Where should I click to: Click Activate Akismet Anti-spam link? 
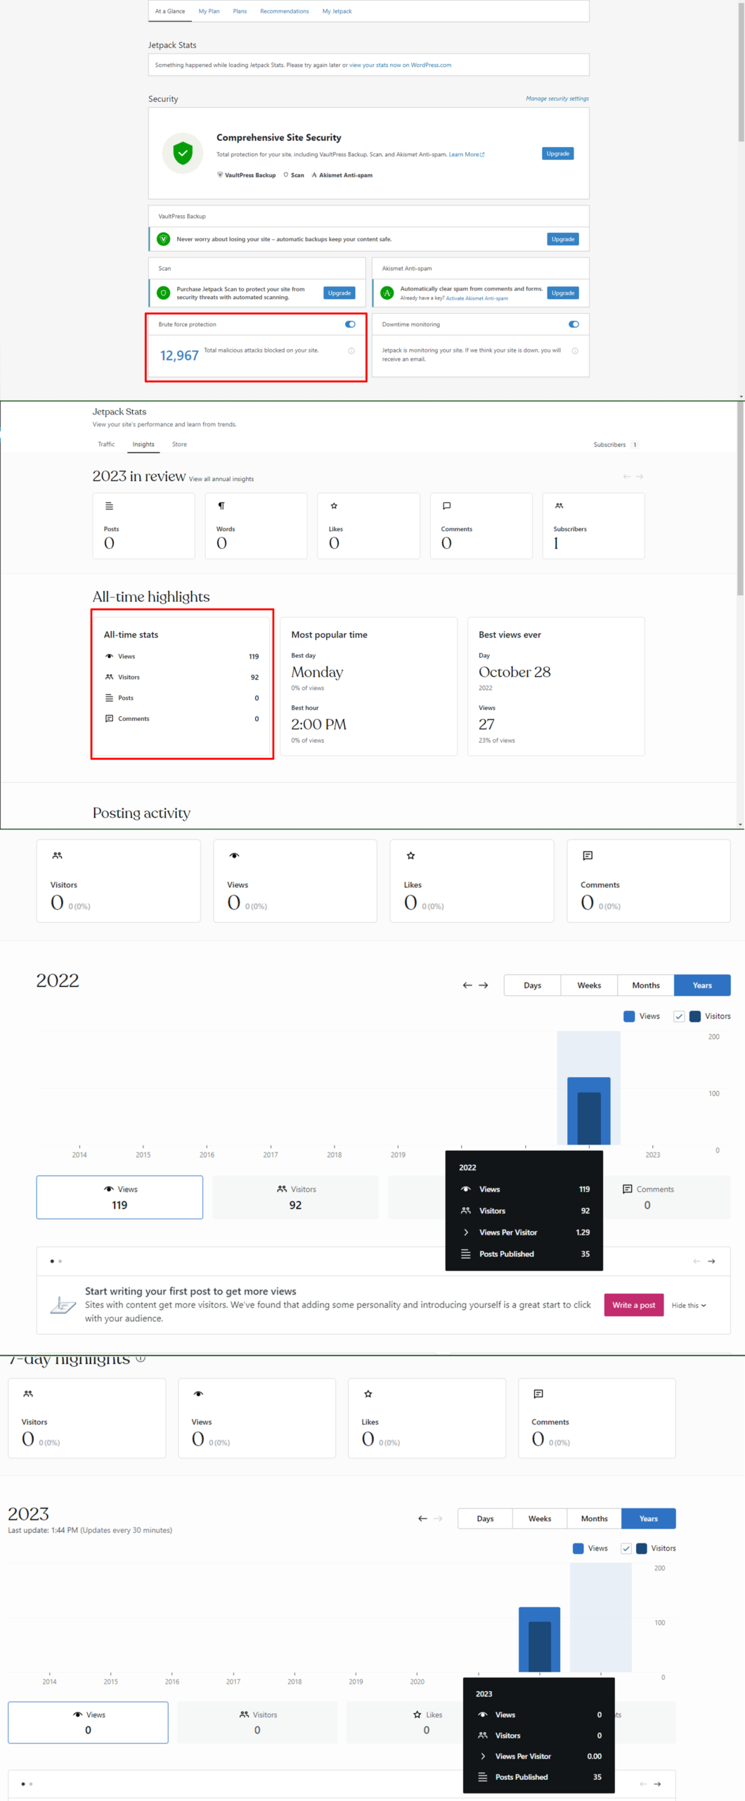click(477, 298)
